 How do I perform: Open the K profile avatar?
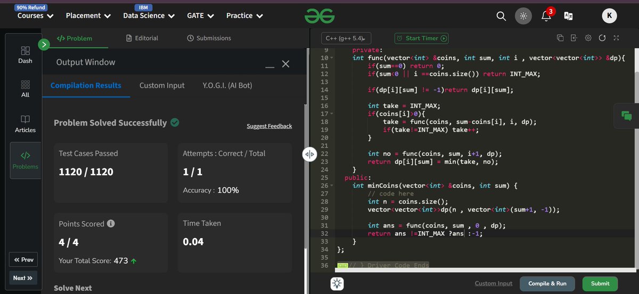(x=609, y=16)
